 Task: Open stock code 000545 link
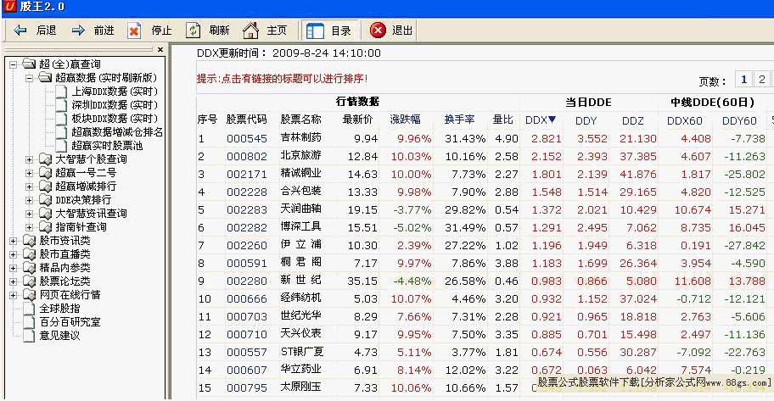(x=247, y=138)
